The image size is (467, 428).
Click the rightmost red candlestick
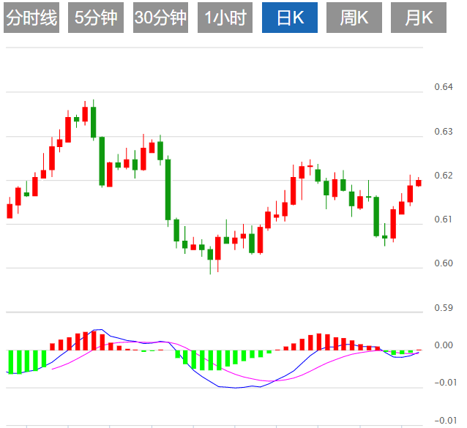[x=419, y=183]
